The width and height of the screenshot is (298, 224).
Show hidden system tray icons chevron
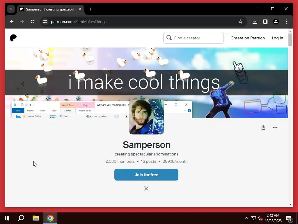coord(246,218)
